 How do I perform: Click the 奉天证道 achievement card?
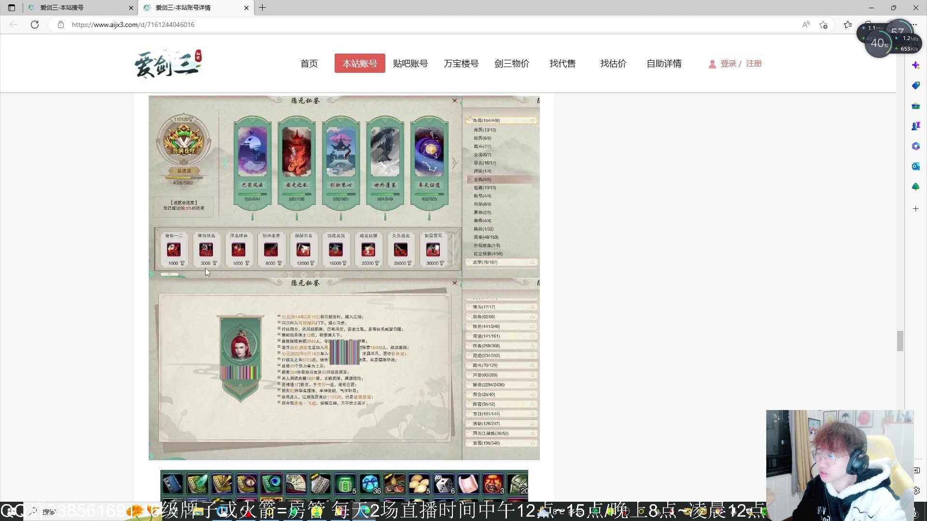429,164
